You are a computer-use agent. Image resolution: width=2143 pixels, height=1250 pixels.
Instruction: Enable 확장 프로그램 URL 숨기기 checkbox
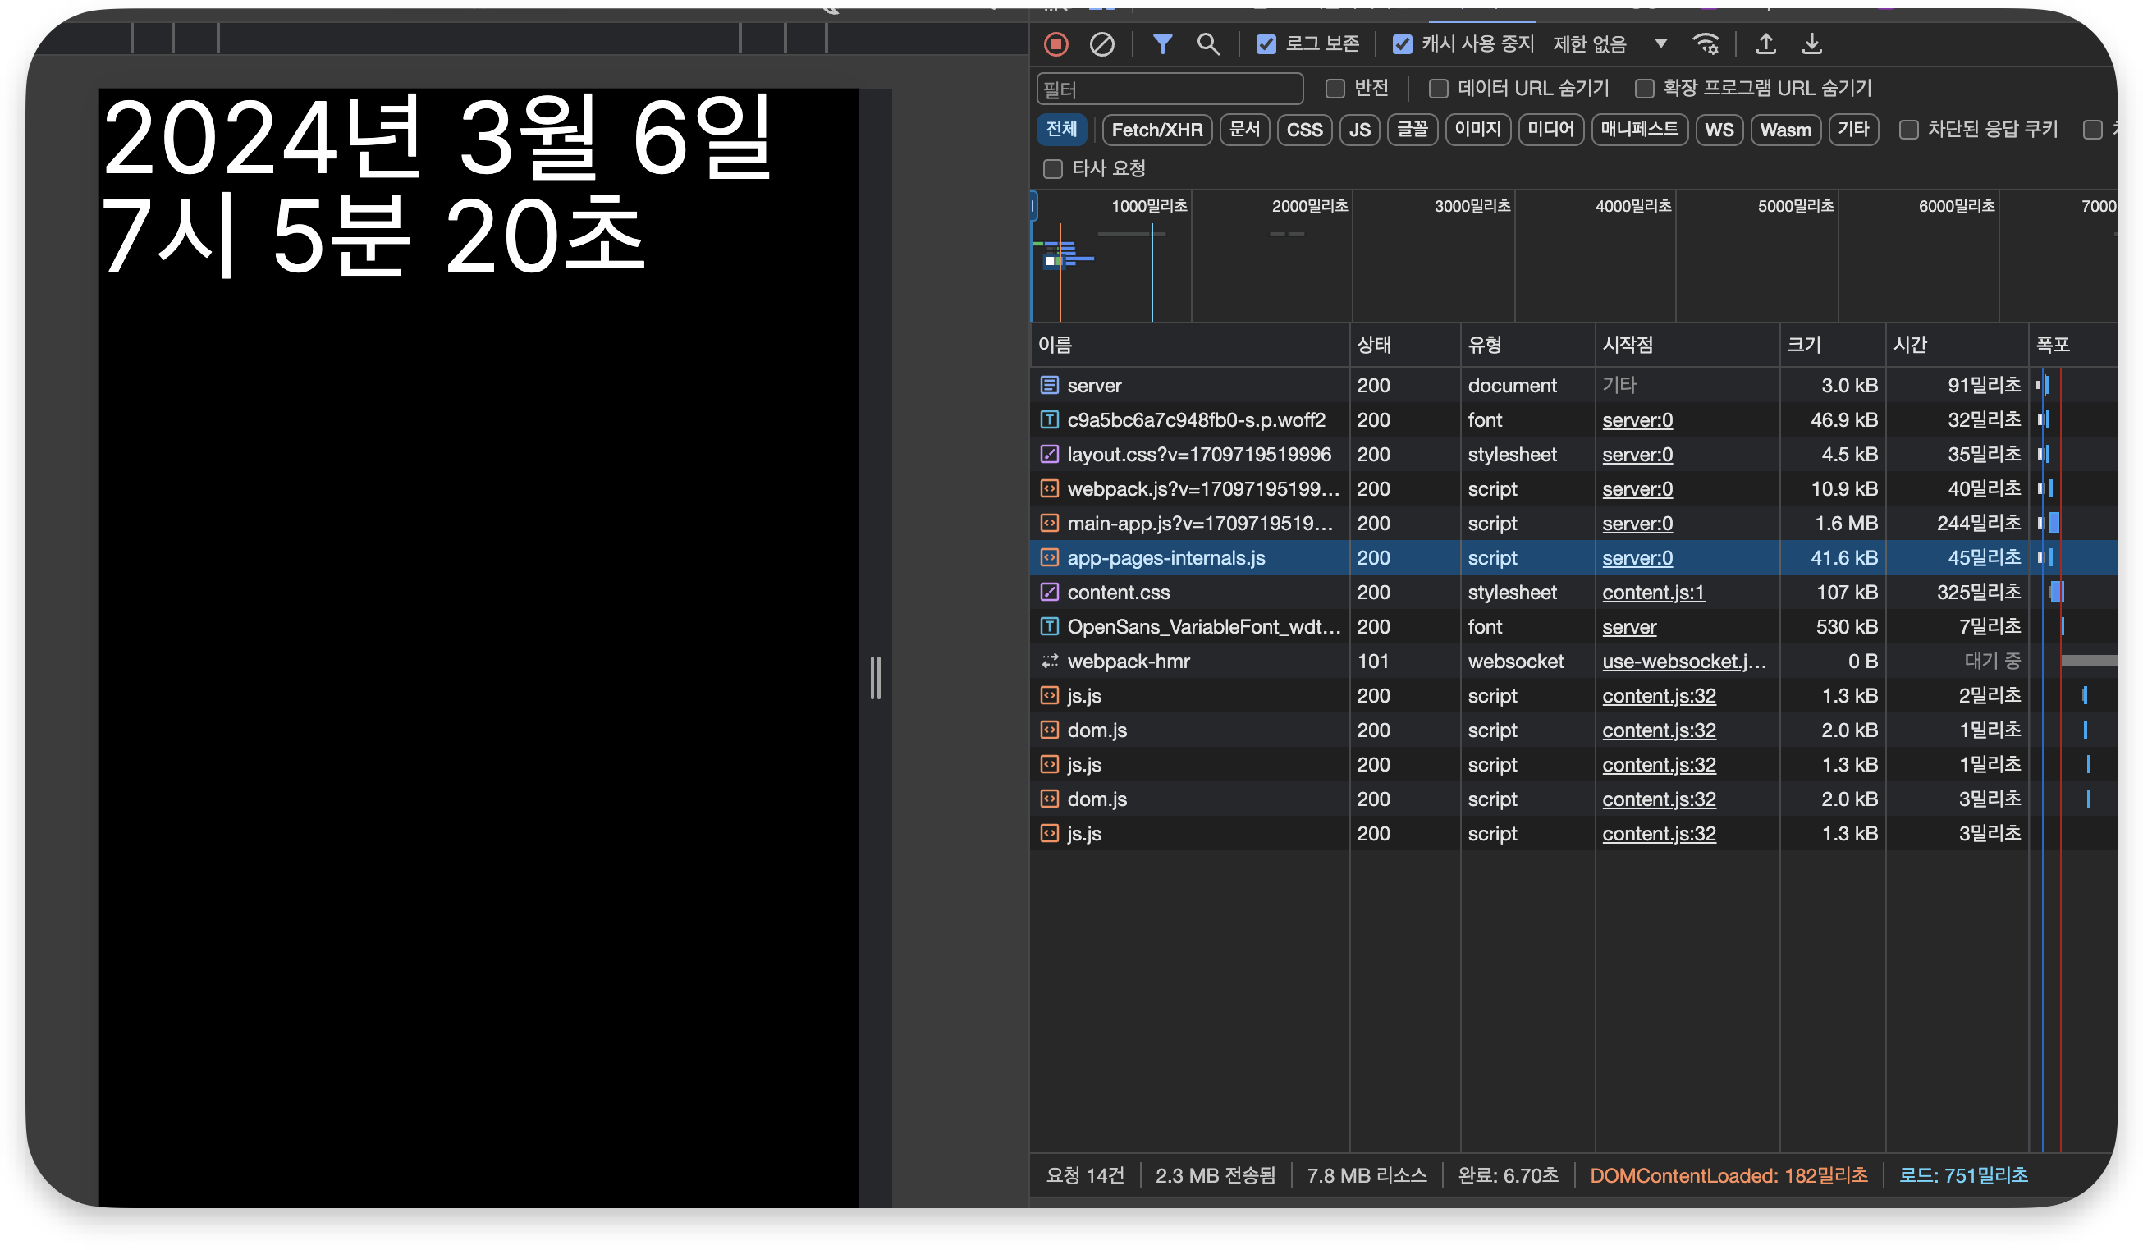[1645, 89]
